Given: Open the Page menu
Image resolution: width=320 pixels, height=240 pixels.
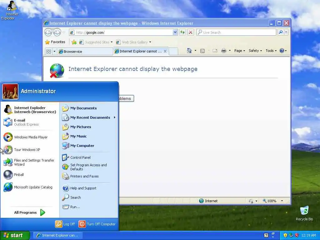Looking at the screenshot, I should (240, 51).
